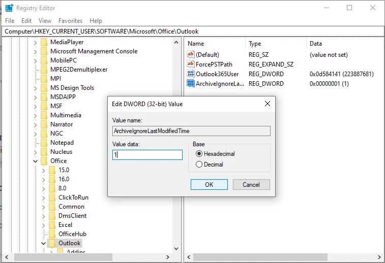Click the values pane scroll right arrow
The height and width of the screenshot is (263, 385).
click(379, 257)
